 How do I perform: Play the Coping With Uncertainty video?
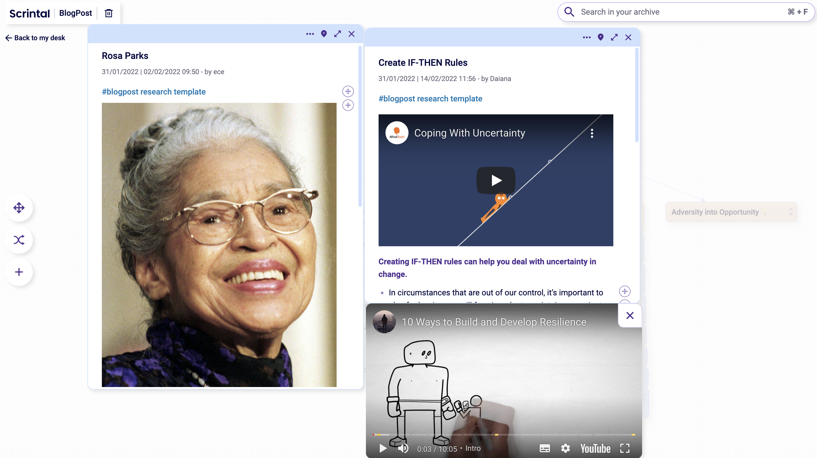pyautogui.click(x=496, y=180)
